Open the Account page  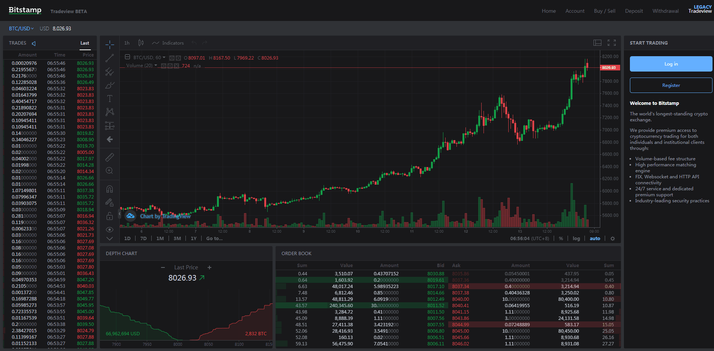point(575,11)
